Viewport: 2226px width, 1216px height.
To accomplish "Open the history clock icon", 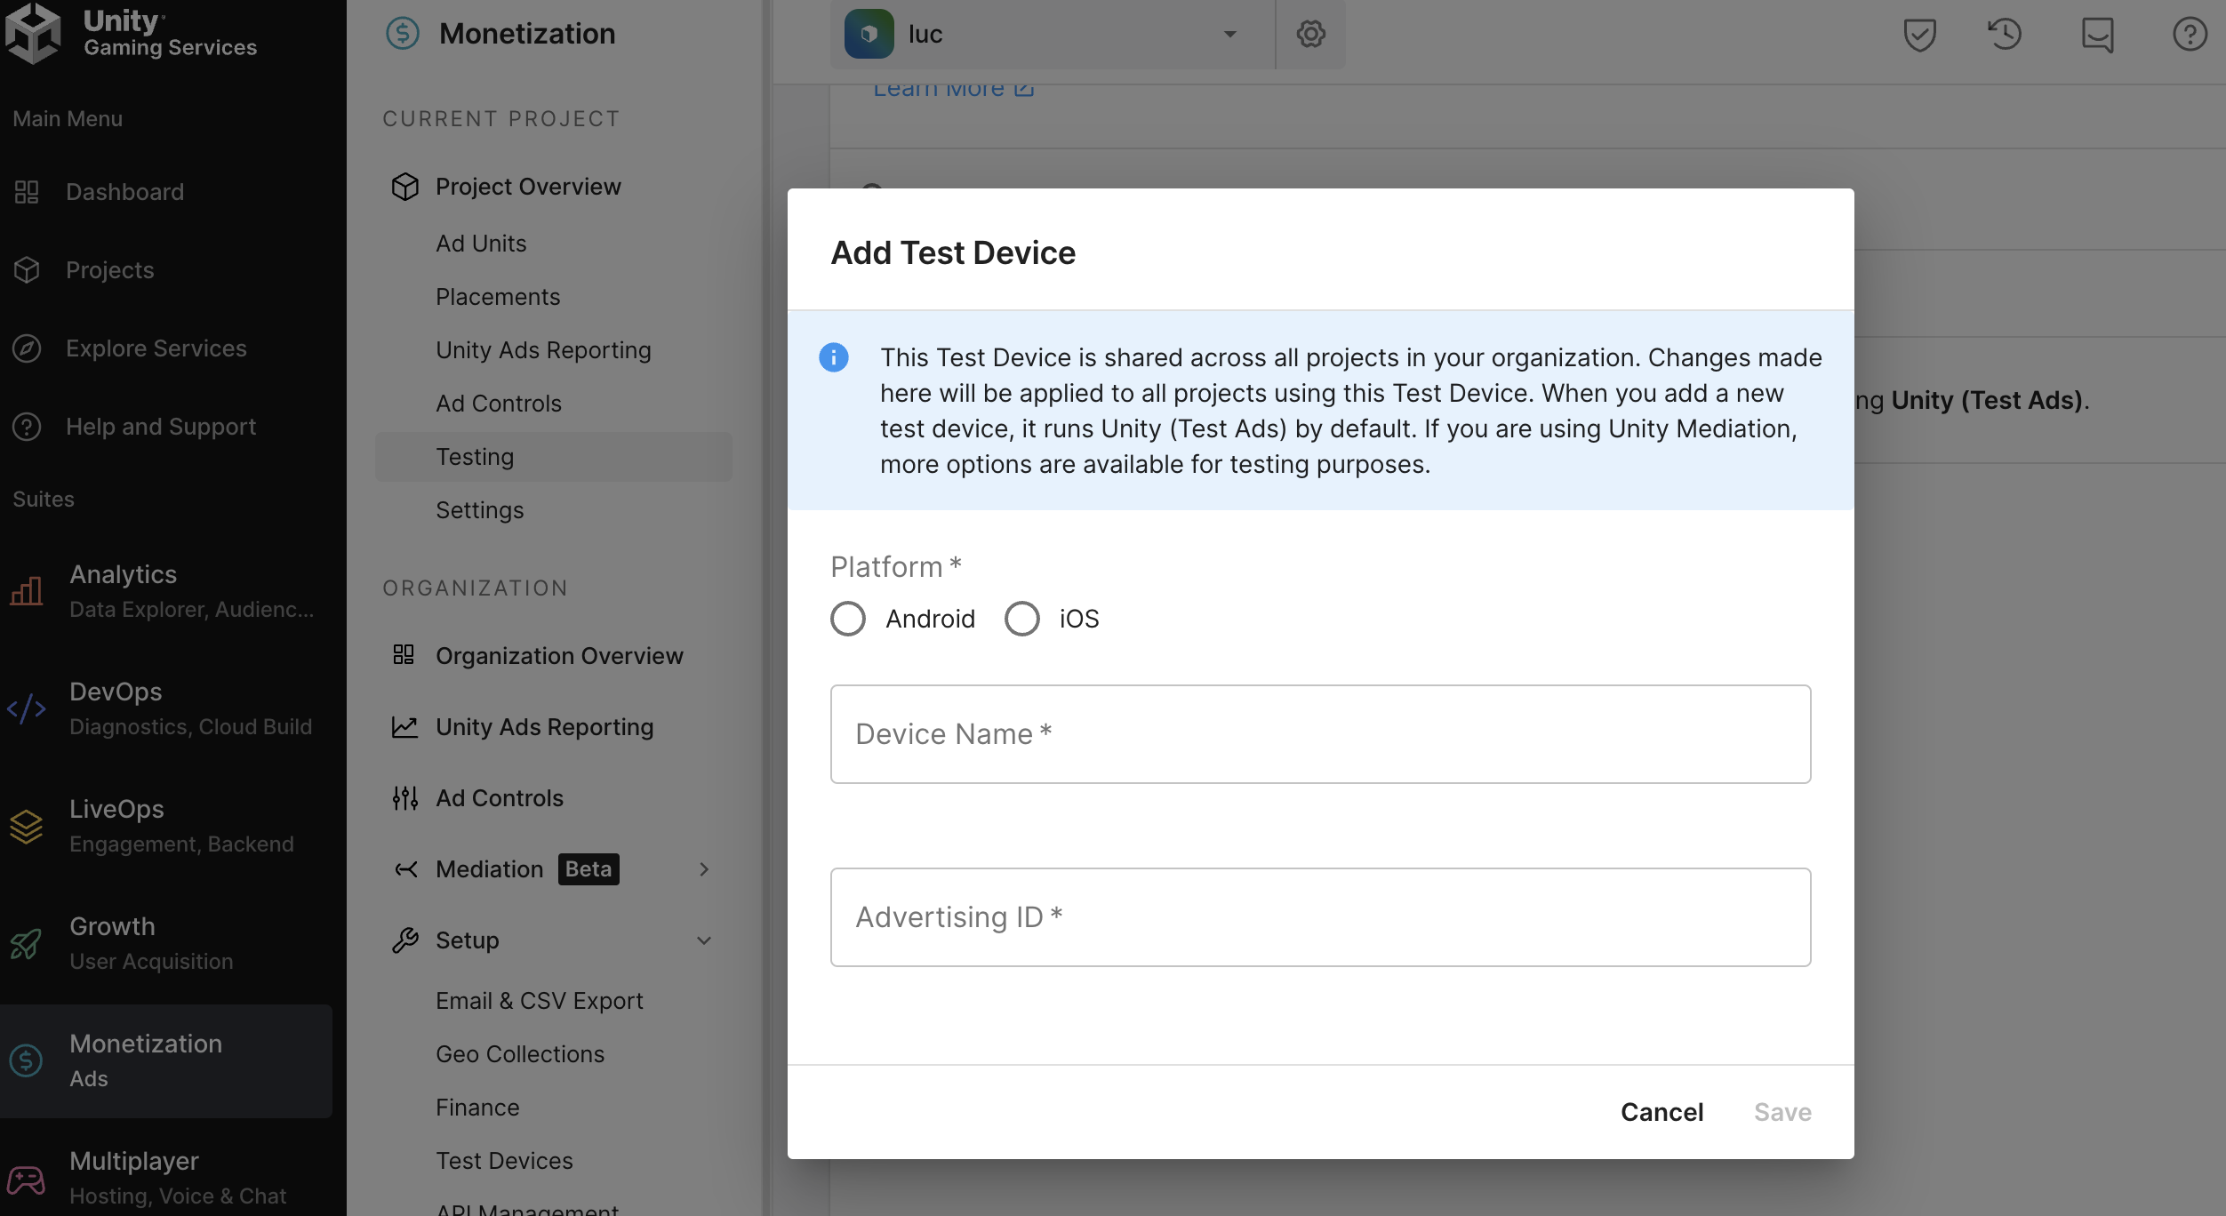I will [x=2005, y=35].
